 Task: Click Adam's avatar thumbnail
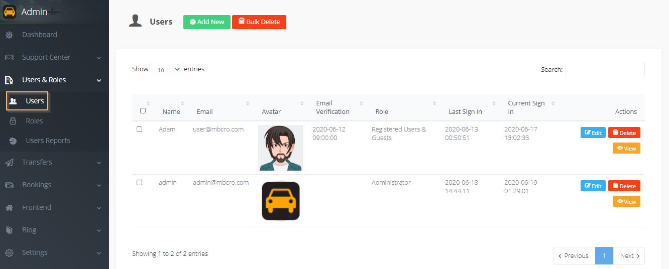(281, 148)
